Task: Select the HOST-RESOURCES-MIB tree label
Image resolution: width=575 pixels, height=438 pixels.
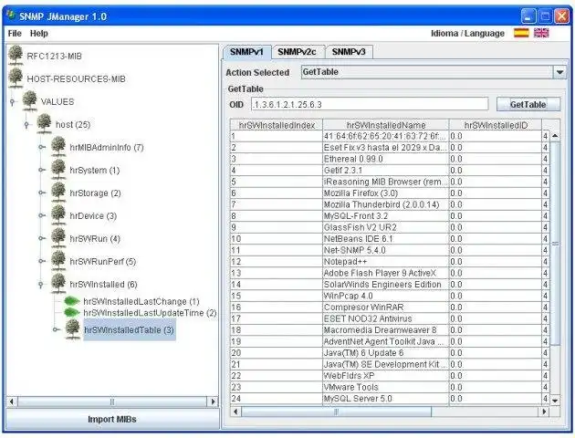Action: 77,78
